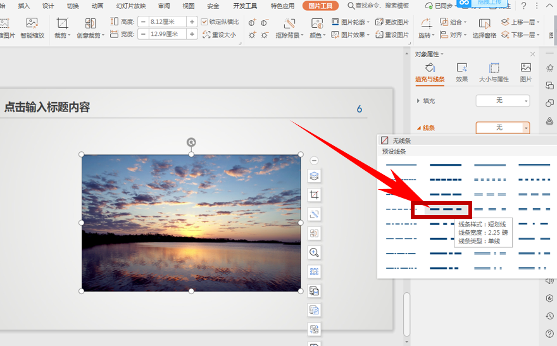Switch to the Effects (效果) panel tab
The width and height of the screenshot is (557, 346).
462,72
